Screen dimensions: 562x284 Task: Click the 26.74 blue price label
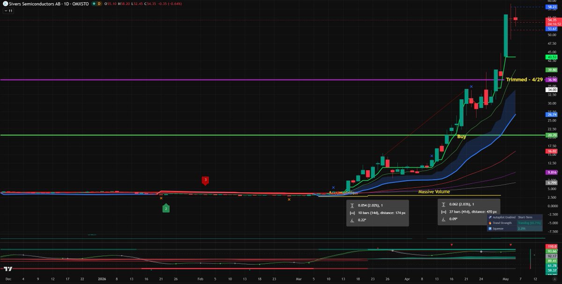coord(551,114)
